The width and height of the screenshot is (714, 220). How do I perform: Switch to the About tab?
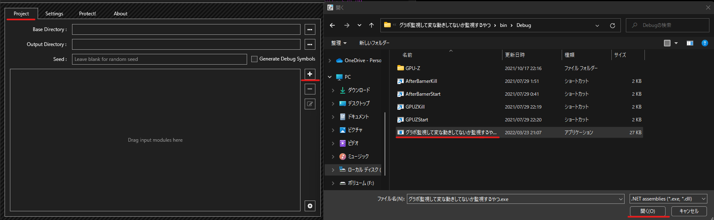(x=120, y=14)
